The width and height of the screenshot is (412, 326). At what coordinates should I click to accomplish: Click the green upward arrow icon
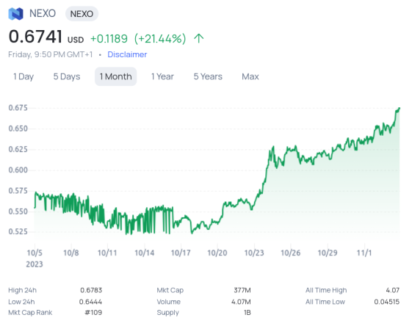198,38
